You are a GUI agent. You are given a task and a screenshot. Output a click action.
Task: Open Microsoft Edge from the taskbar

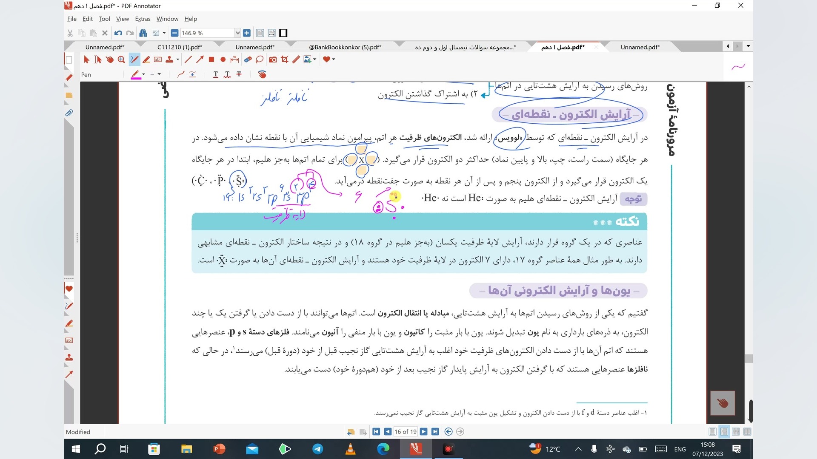383,449
